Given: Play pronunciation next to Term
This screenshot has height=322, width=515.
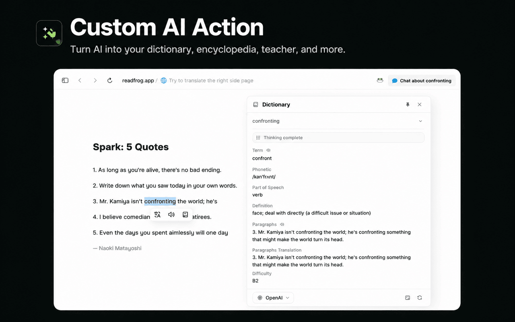Looking at the screenshot, I should [x=268, y=151].
